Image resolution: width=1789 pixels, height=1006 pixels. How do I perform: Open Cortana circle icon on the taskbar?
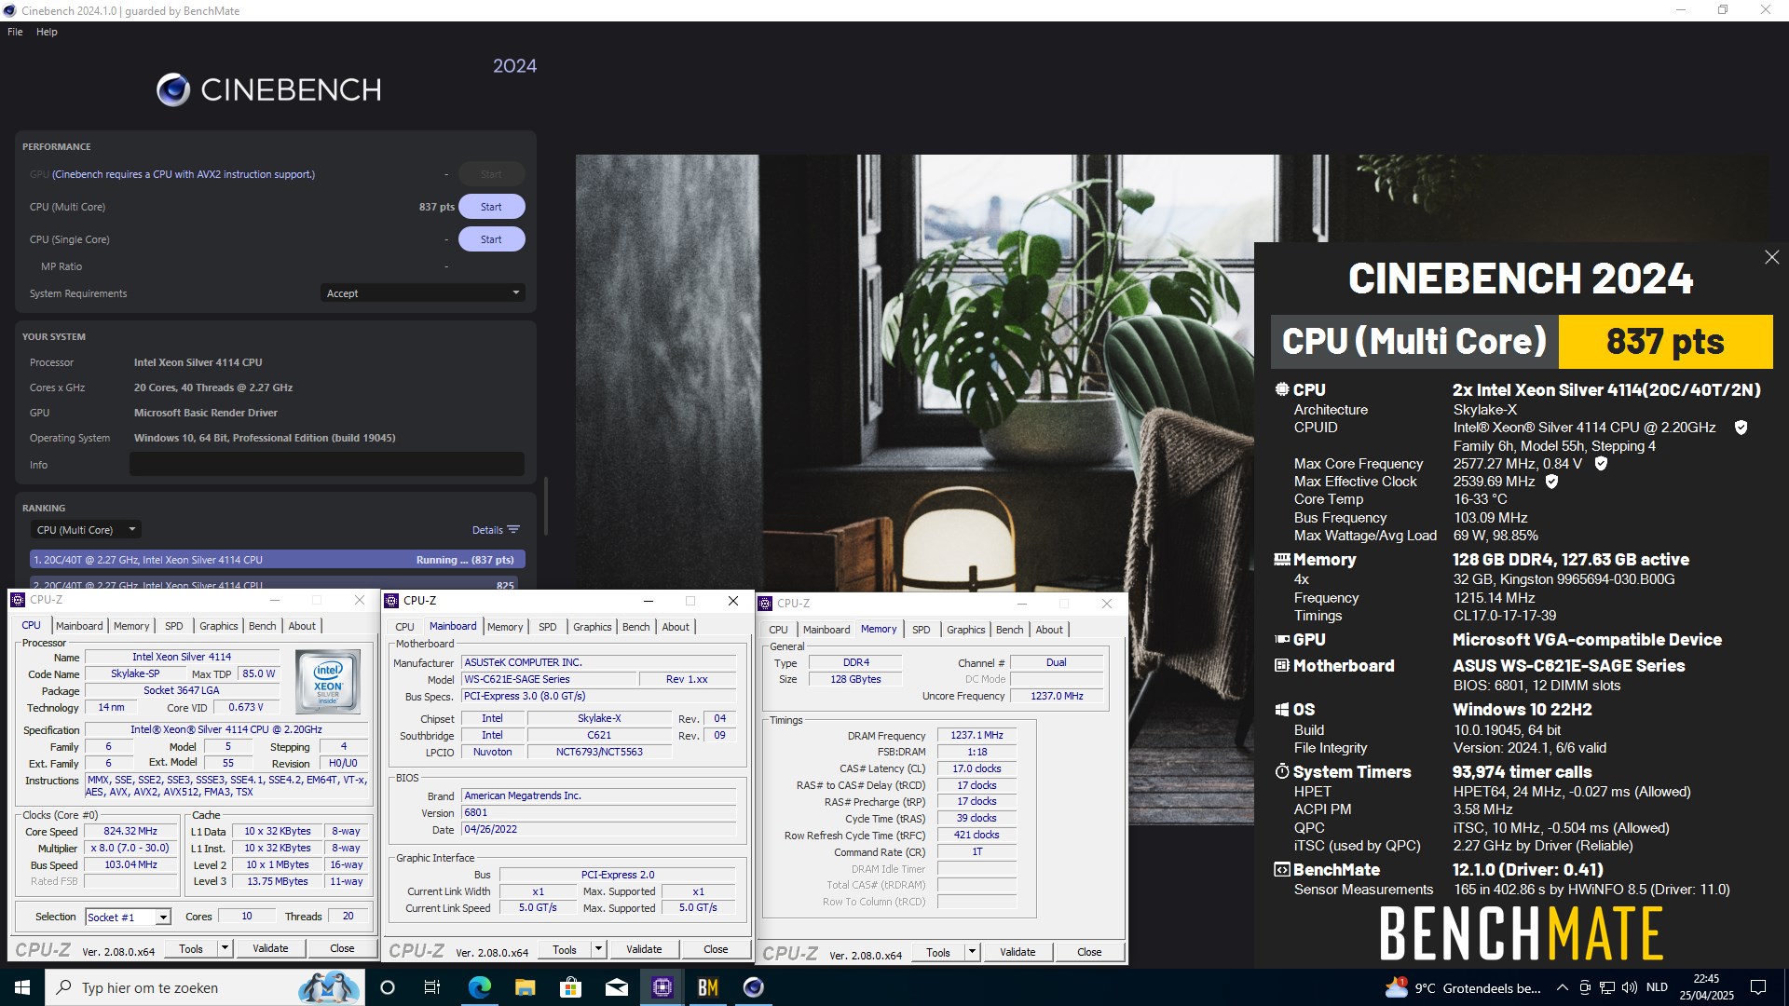tap(388, 987)
